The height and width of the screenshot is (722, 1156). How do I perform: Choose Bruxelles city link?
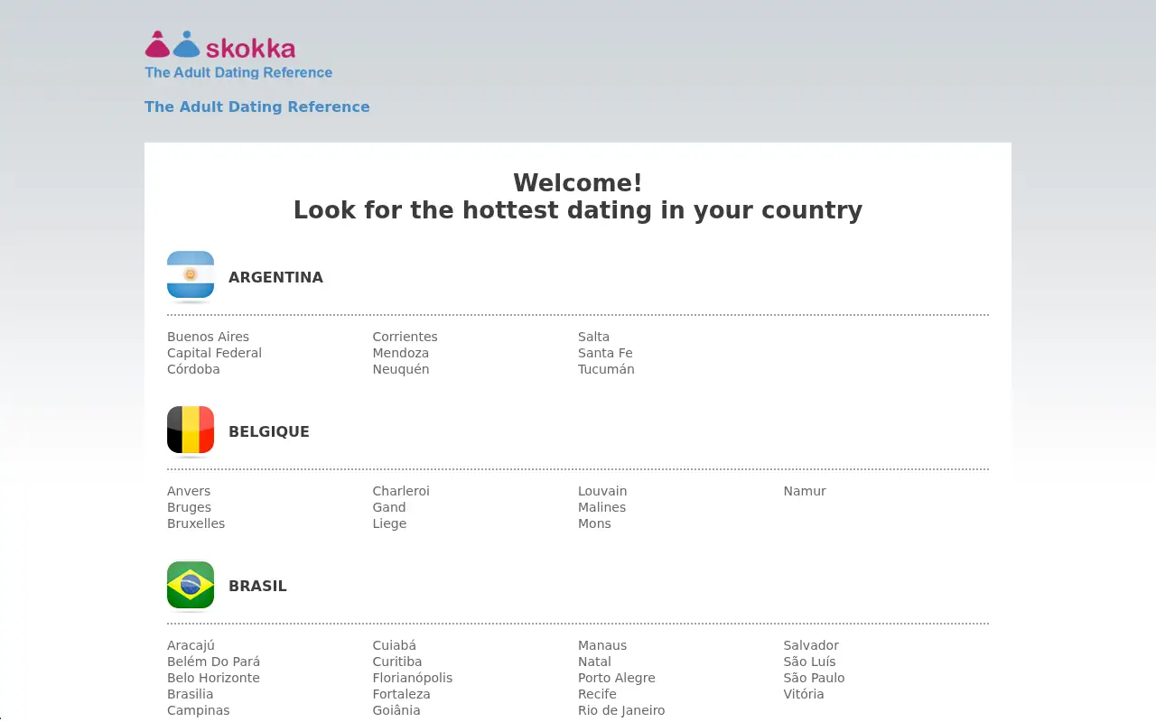[x=196, y=523]
